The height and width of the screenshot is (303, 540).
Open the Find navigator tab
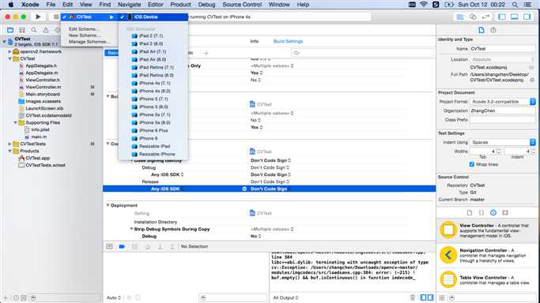[34, 30]
